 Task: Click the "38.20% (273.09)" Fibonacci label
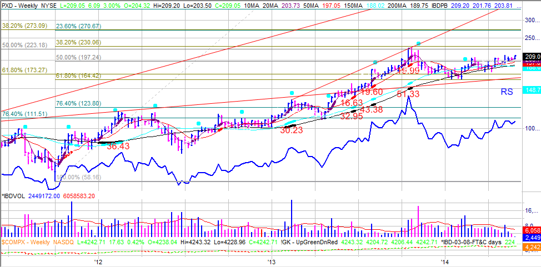[24, 26]
